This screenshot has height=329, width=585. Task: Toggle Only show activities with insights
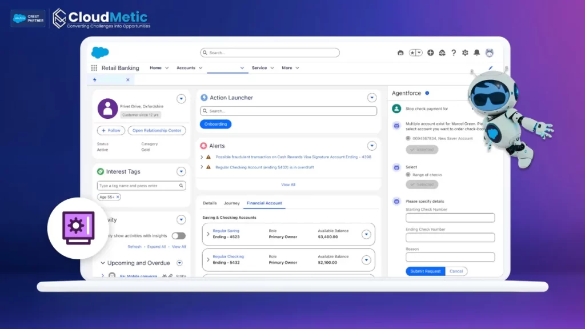179,235
